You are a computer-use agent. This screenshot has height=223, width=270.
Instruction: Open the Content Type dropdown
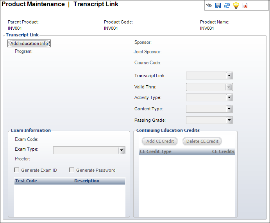pyautogui.click(x=229, y=109)
